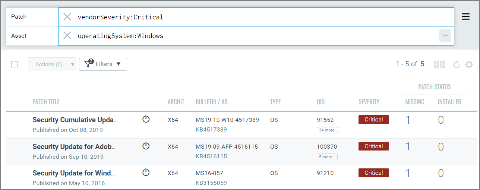480x190 pixels.
Task: Refresh the patch list
Action: (x=457, y=64)
